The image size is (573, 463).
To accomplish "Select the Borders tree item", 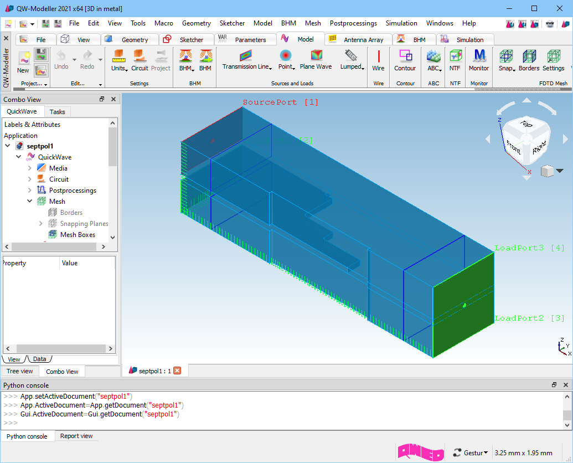I will coord(71,212).
